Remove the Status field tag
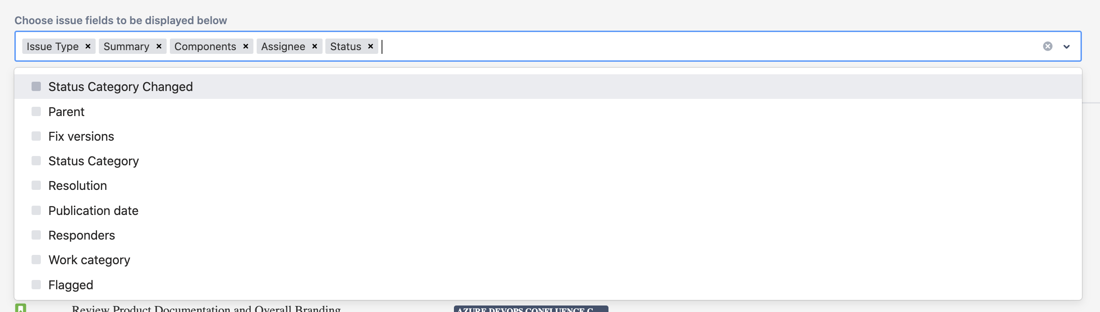 (x=370, y=46)
